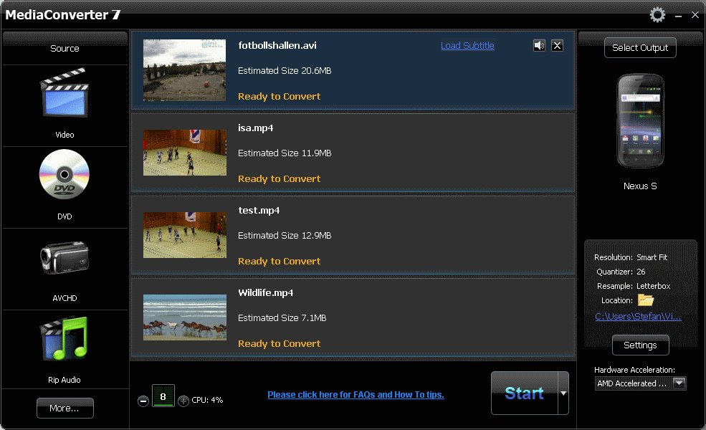Viewport: 706px width, 430px height.
Task: Click the Resample: Letterbox setting text
Action: point(634,287)
